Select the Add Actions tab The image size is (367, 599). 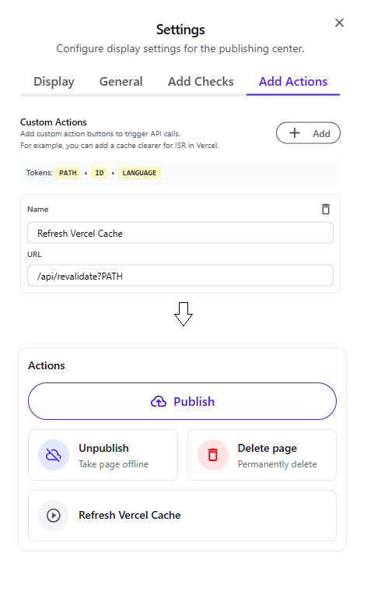point(293,81)
